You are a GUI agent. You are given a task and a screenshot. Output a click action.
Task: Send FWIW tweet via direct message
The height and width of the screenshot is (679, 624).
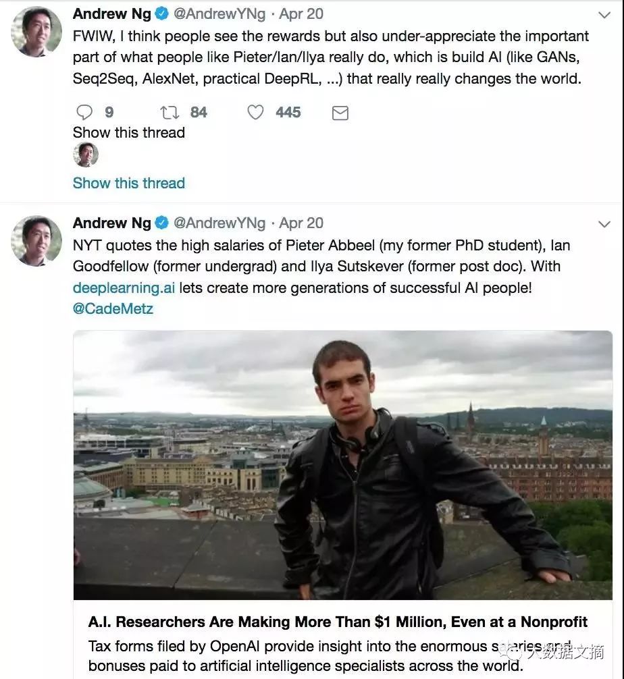point(340,113)
